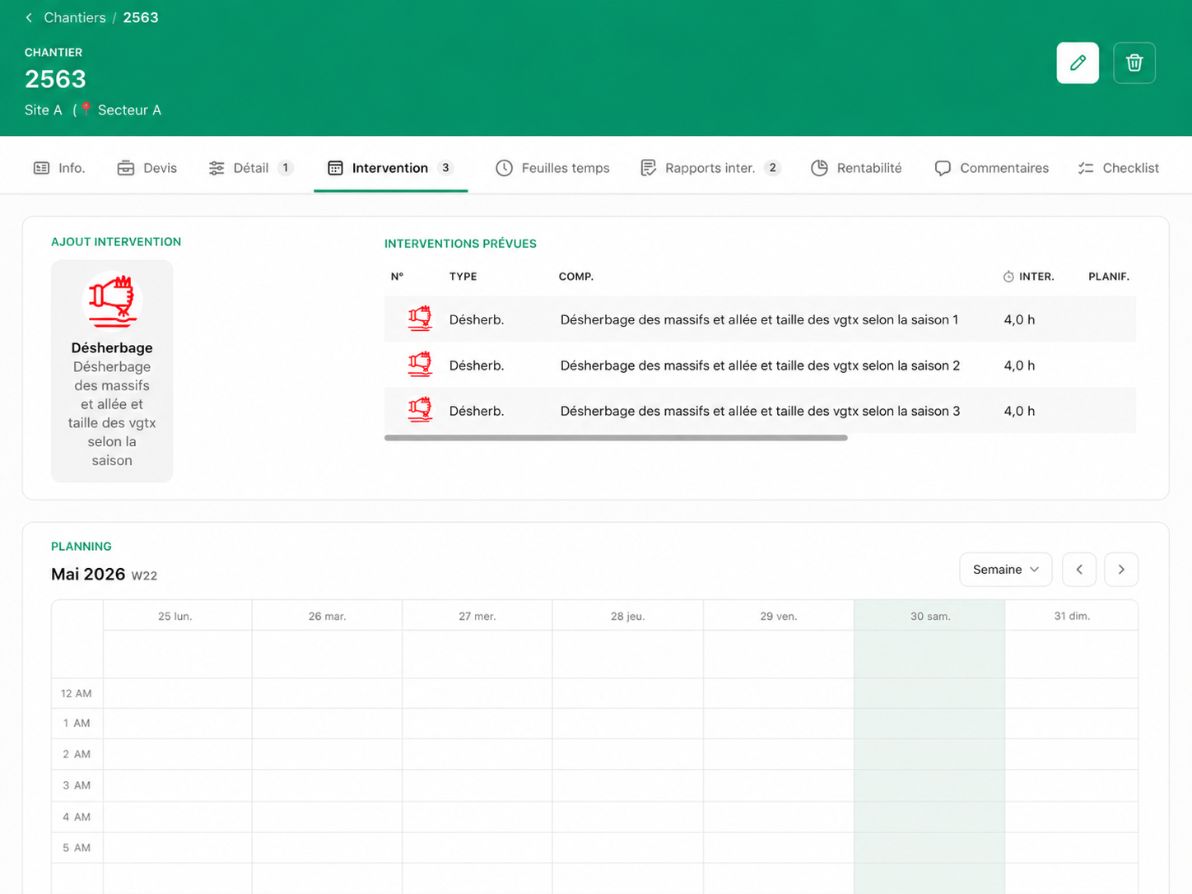Click the back chevron beside Chantiers

tap(29, 17)
